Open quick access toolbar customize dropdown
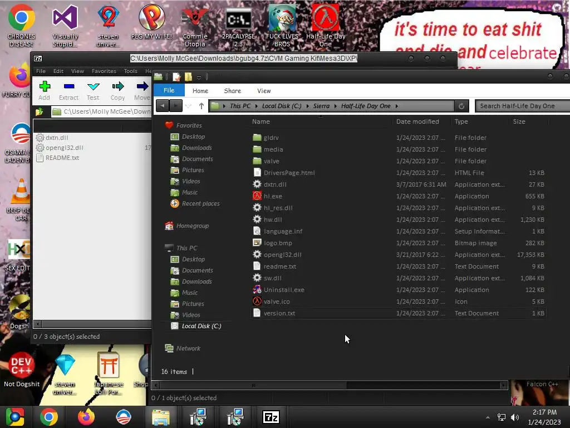This screenshot has height=428, width=570. point(199,77)
